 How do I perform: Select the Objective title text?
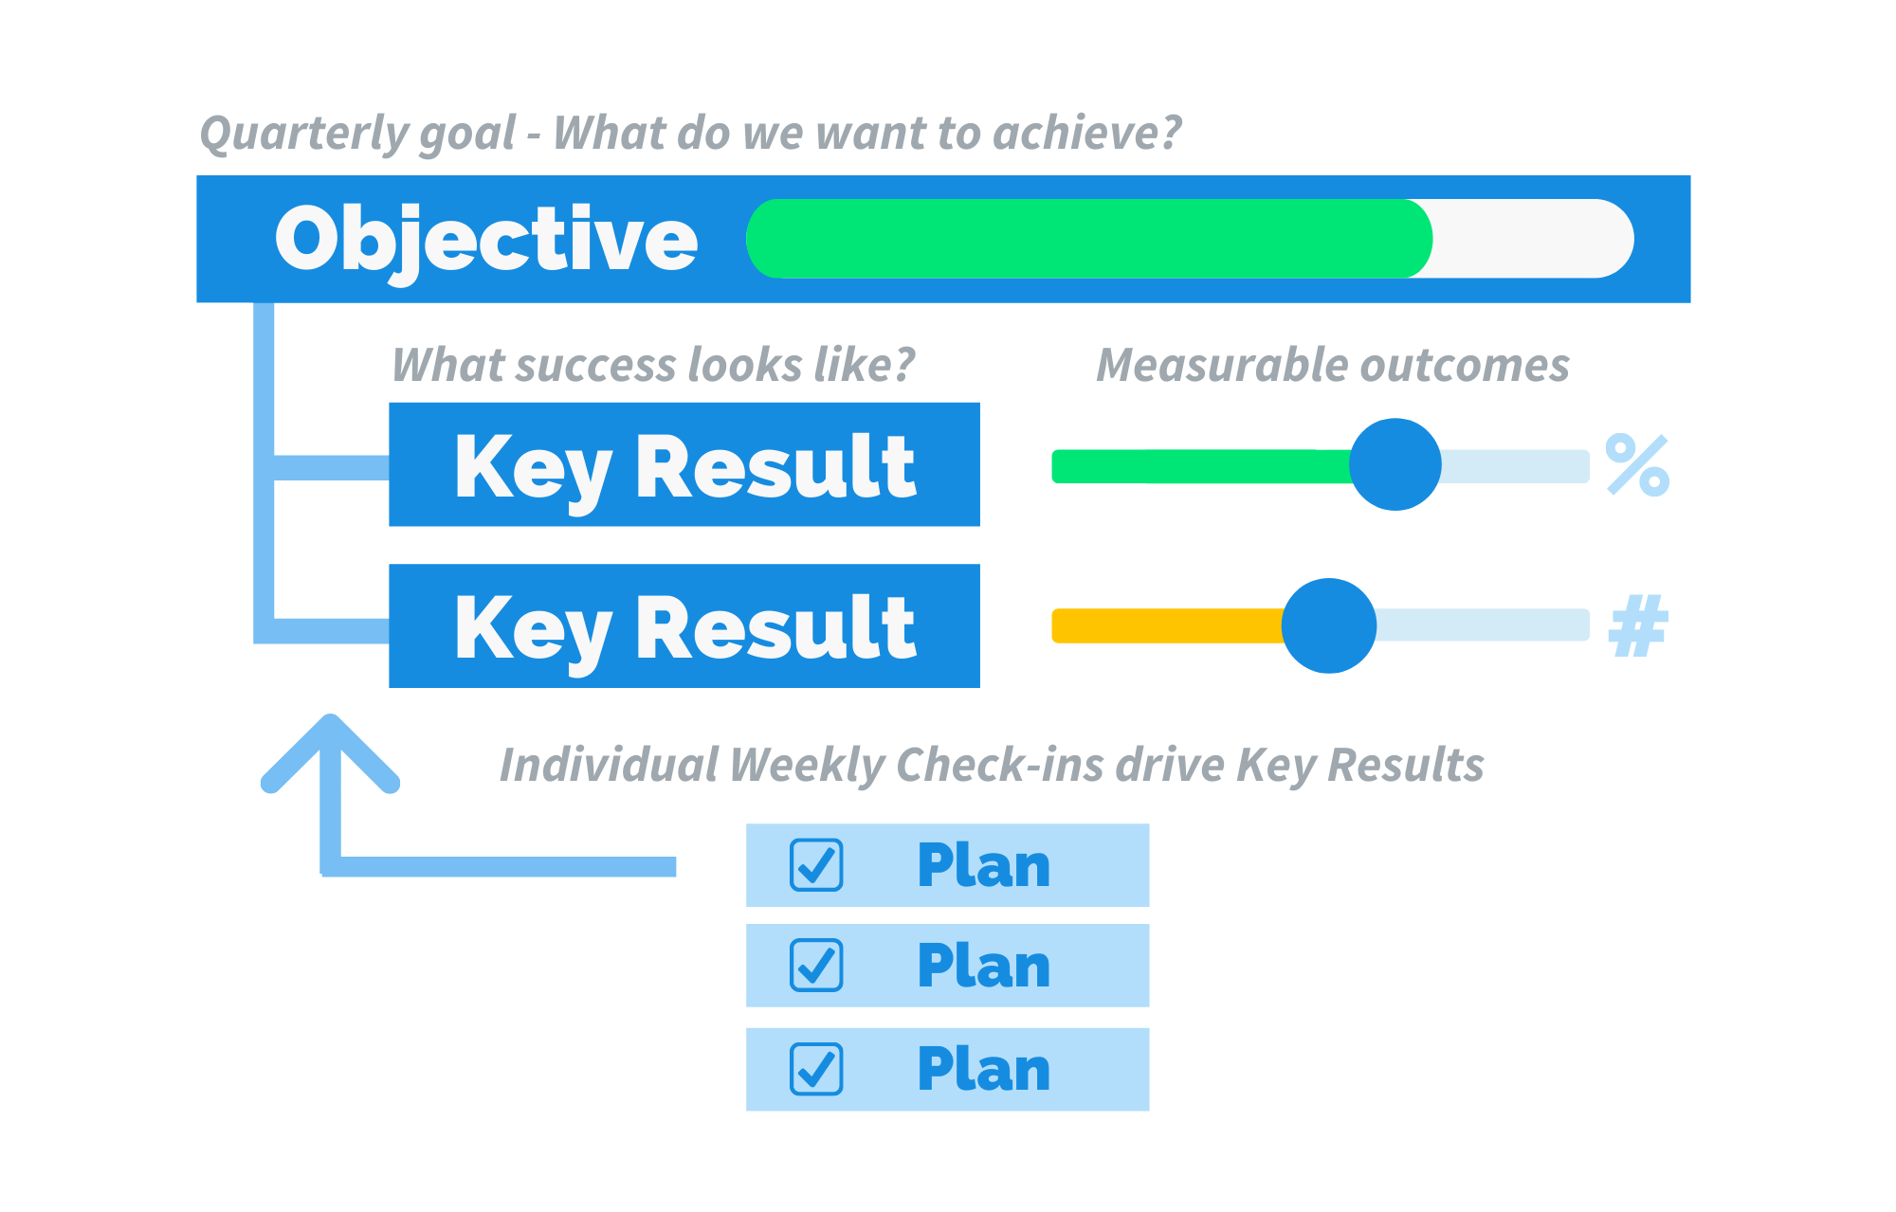click(x=486, y=242)
